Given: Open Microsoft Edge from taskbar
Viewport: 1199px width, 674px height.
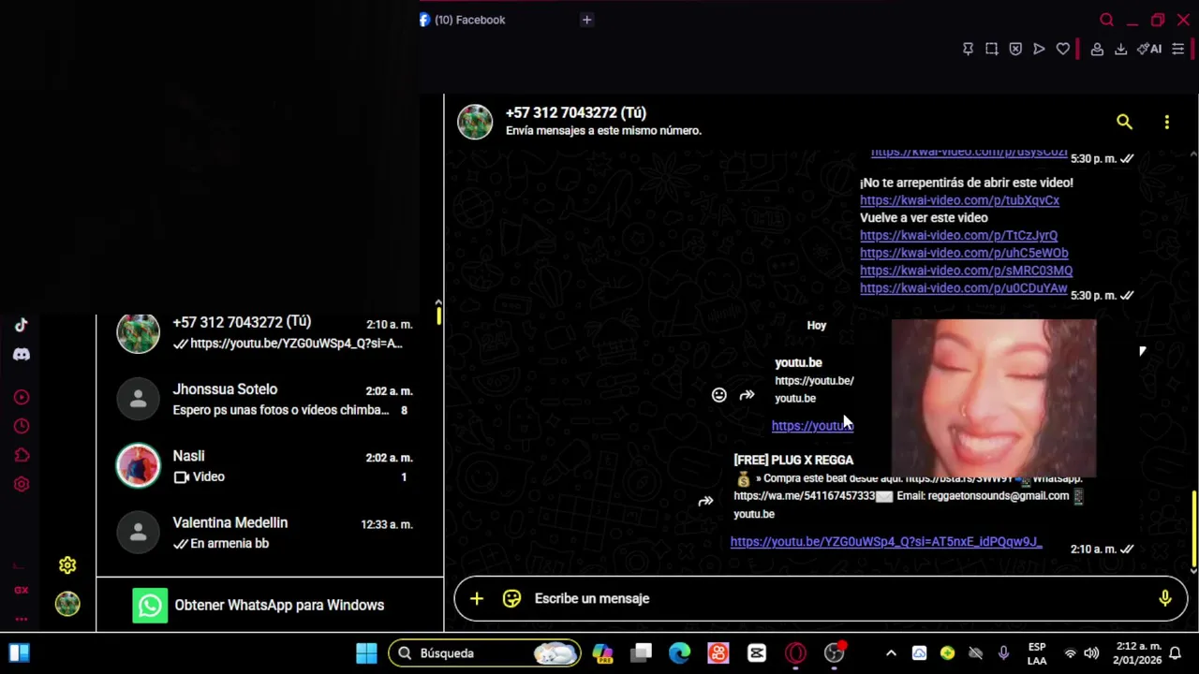Looking at the screenshot, I should pos(680,653).
